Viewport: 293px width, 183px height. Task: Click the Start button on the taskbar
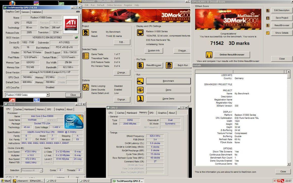[5, 181]
